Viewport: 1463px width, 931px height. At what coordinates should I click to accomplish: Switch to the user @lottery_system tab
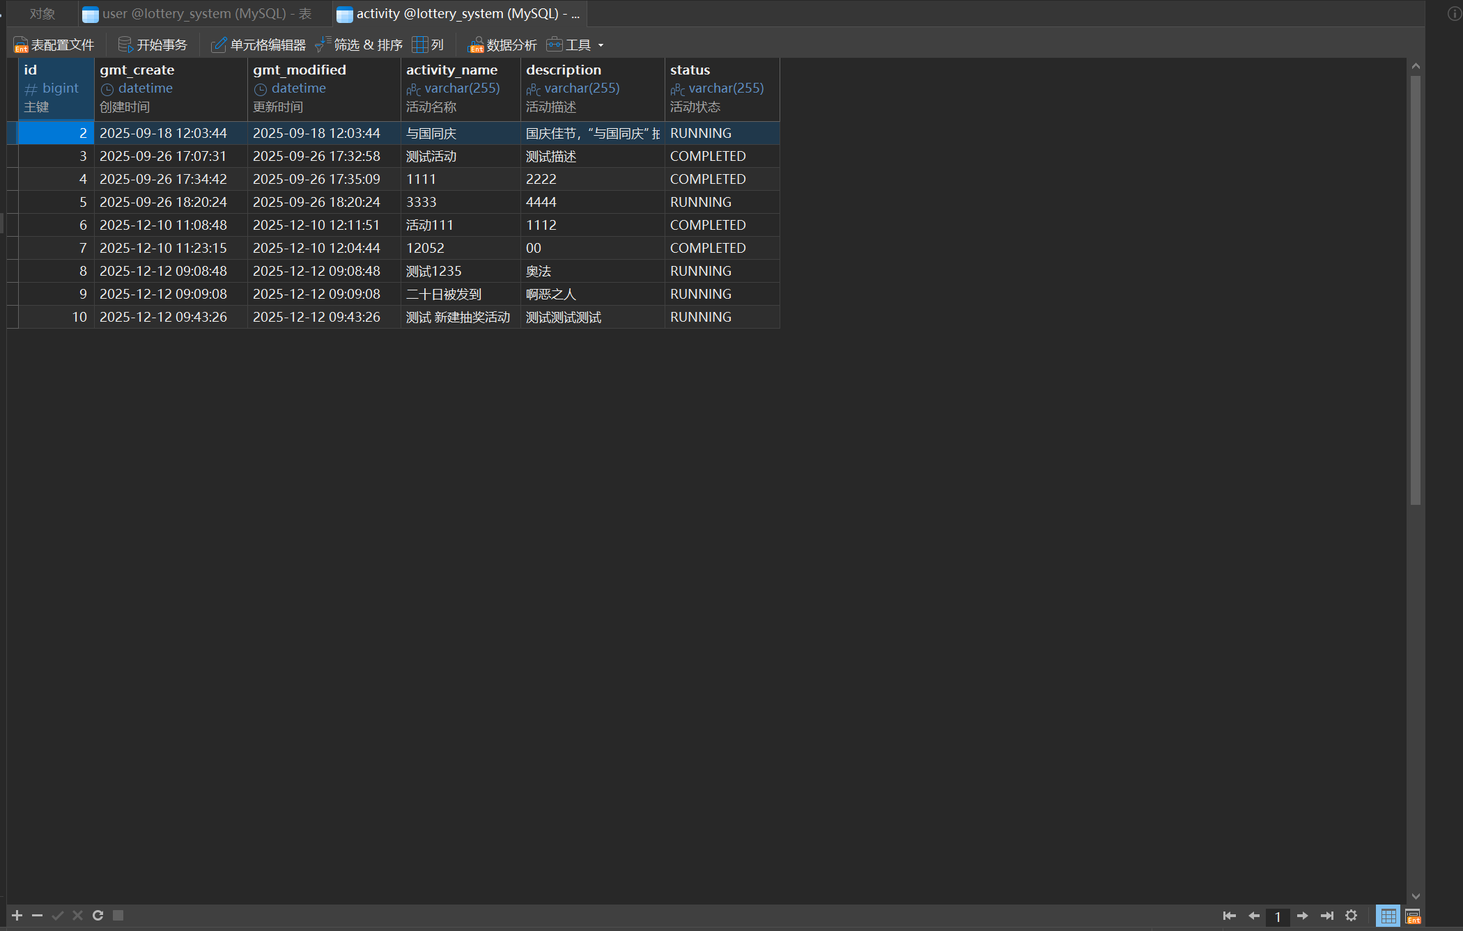coord(197,14)
